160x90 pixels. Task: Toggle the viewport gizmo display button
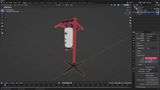tap(114, 5)
